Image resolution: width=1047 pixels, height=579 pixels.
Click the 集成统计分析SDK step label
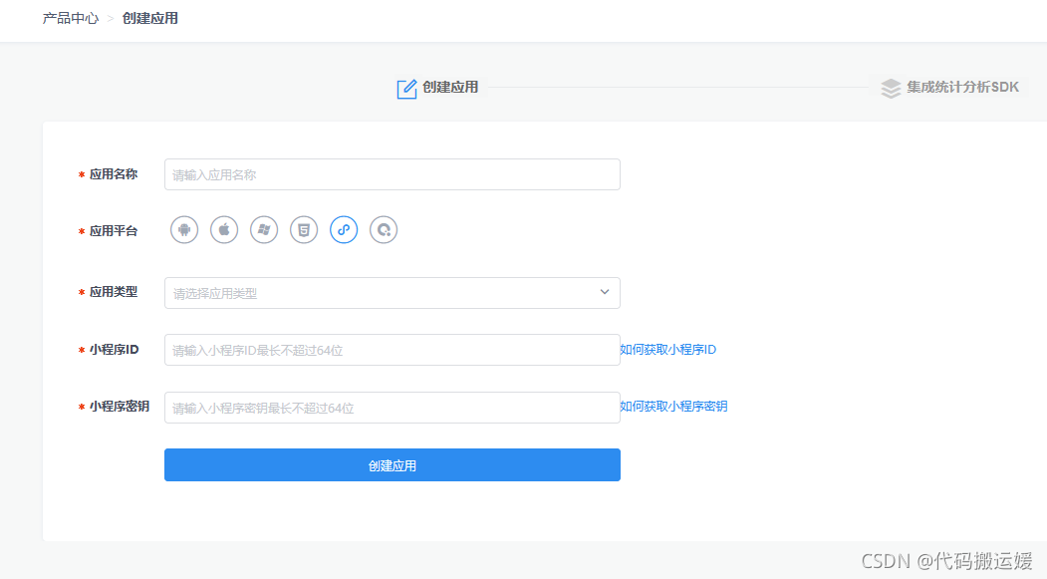[x=963, y=87]
